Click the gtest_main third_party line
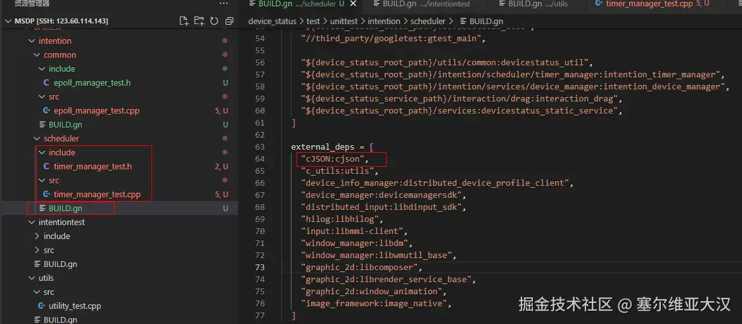742x324 pixels. pyautogui.click(x=393, y=39)
